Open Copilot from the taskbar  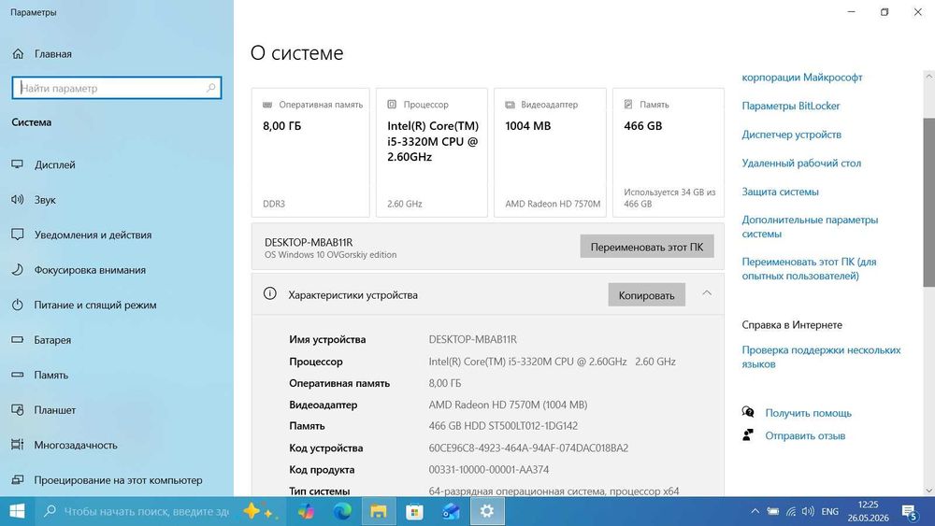coord(306,511)
